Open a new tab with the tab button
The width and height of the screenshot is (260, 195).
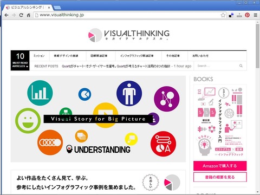click(x=57, y=8)
